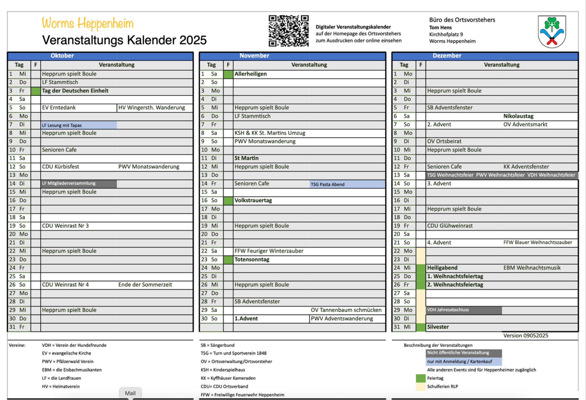Click 'Allerheiligen' on 1 November

tap(251, 74)
